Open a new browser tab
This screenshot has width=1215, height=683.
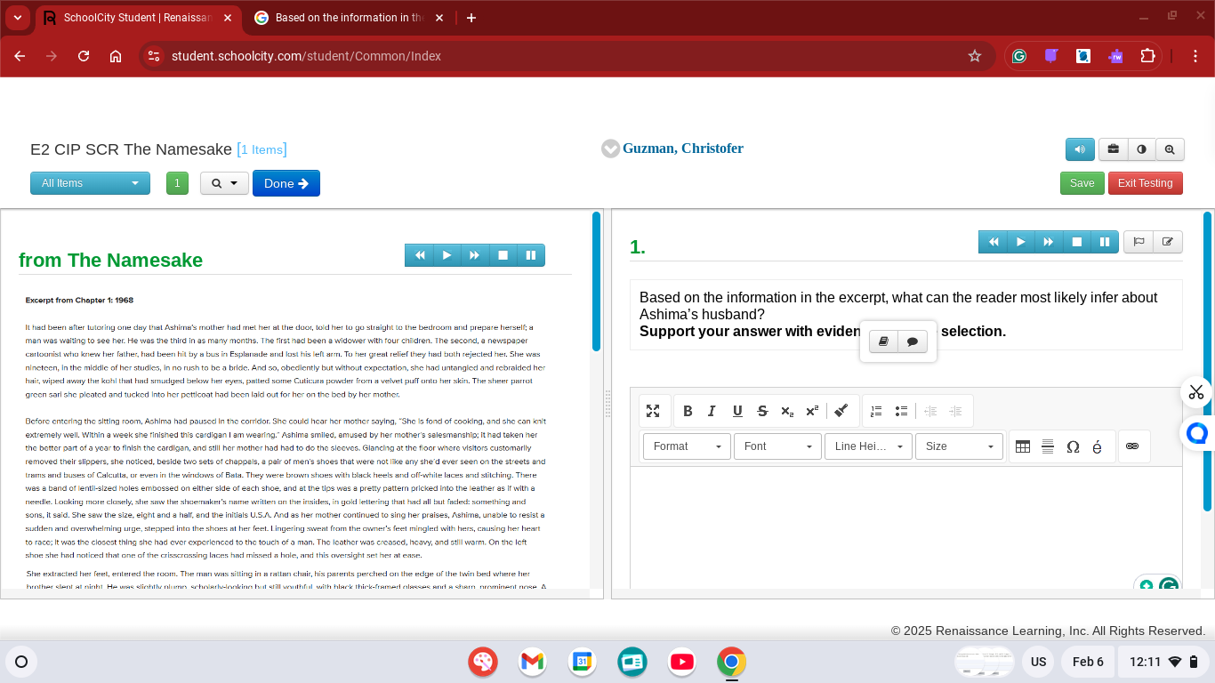point(471,18)
